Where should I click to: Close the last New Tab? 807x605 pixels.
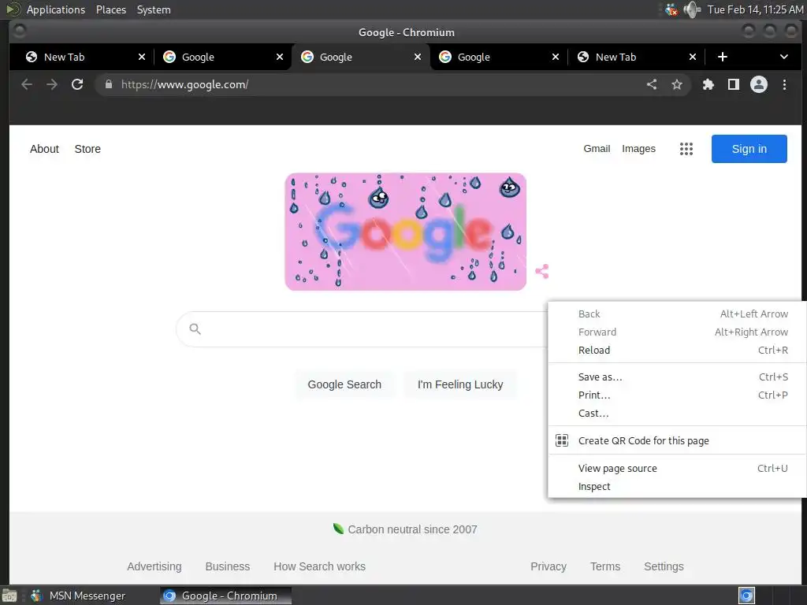(693, 57)
